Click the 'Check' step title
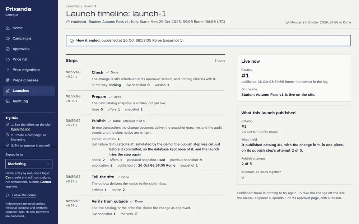 pos(97,72)
